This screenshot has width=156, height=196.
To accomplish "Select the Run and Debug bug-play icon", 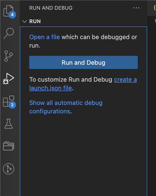I will coord(9,79).
